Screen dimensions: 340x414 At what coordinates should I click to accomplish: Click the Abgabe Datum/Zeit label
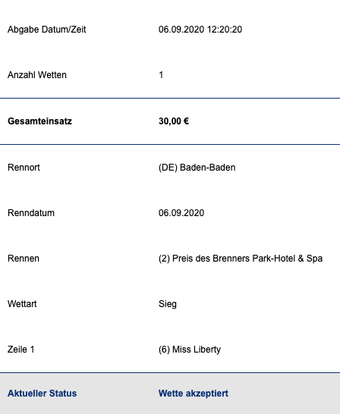point(47,30)
